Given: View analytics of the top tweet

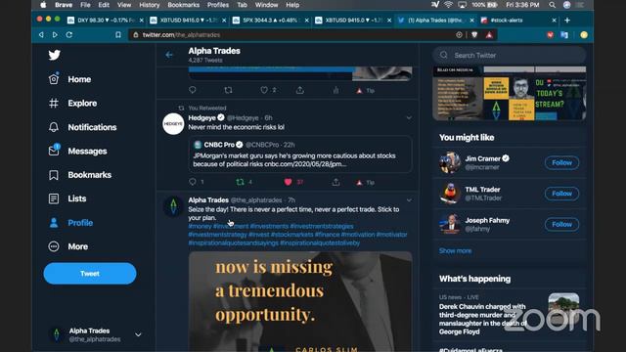Looking at the screenshot, I should 335,90.
